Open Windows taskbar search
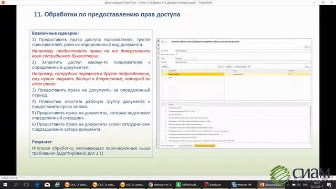Image resolution: width=336 pixels, height=189 pixels. [x=16, y=184]
